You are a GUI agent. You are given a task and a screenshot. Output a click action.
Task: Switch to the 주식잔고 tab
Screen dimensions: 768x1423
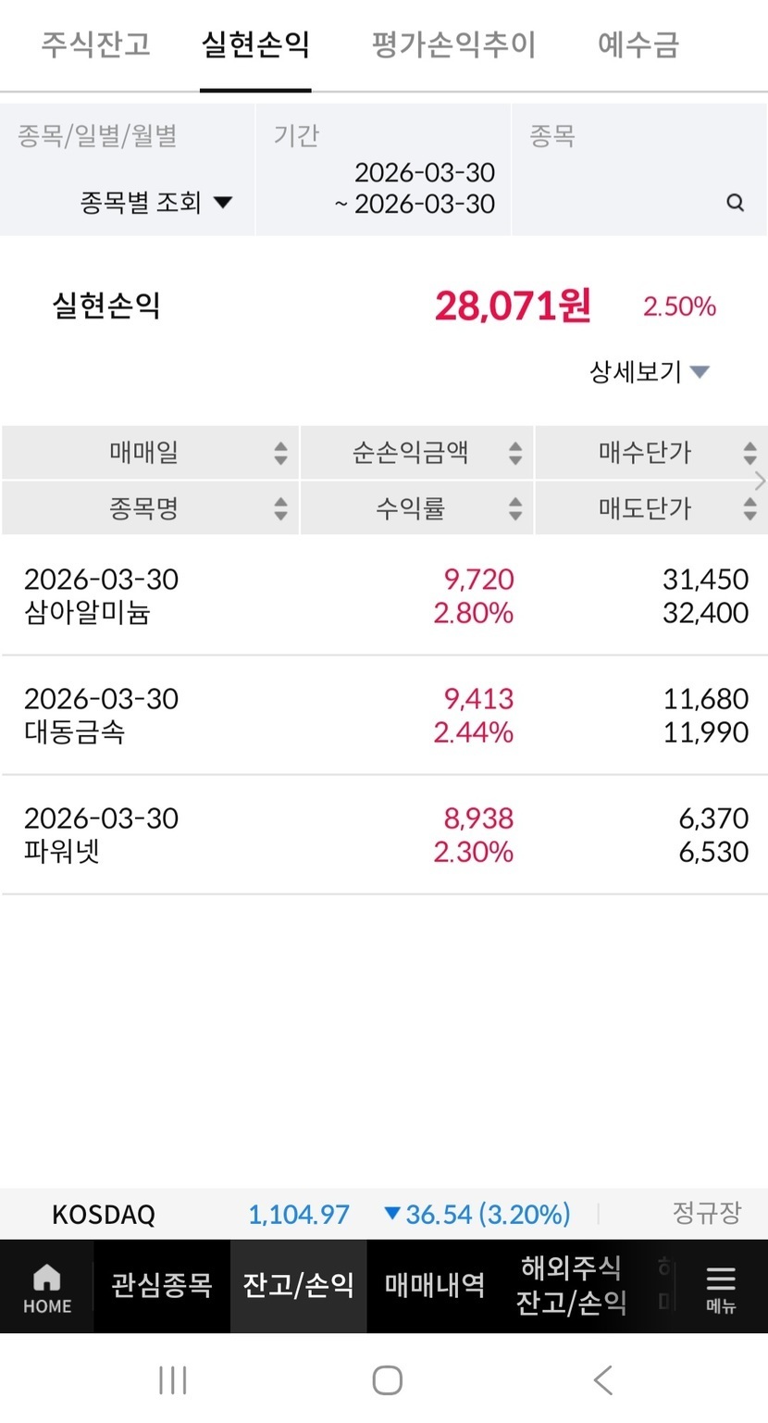95,44
